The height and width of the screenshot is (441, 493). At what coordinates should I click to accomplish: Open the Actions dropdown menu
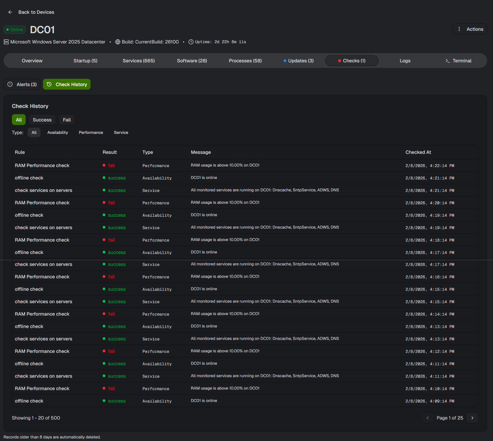(x=474, y=29)
